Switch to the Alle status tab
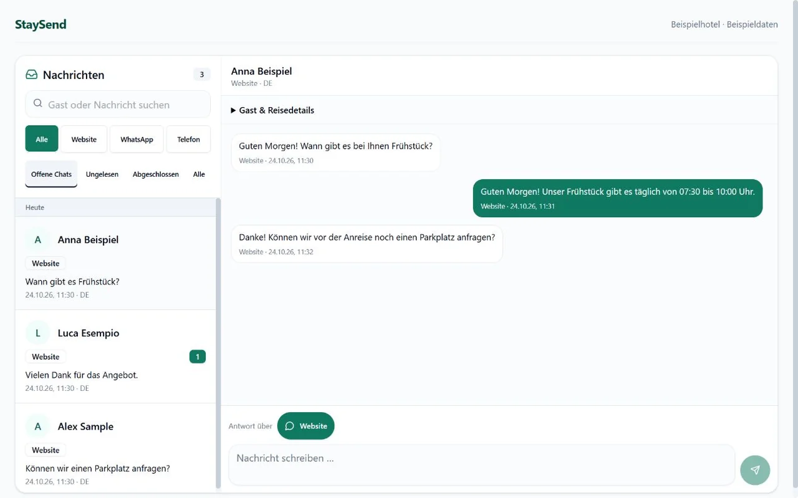Viewport: 798px width, 498px height. coord(199,174)
